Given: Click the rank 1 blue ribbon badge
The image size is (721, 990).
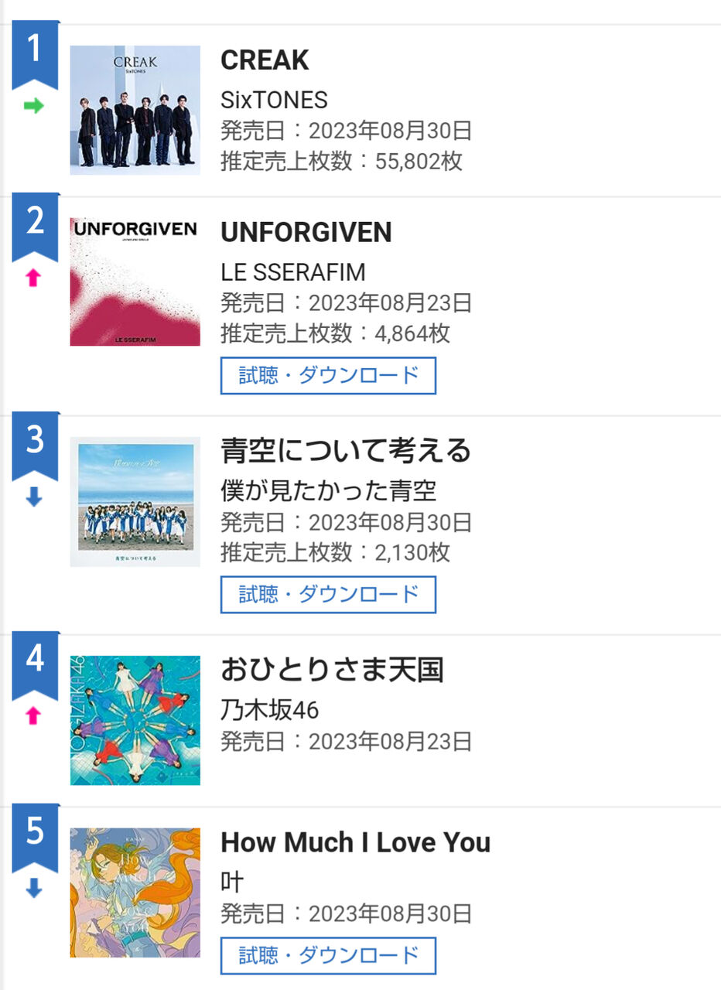Looking at the screenshot, I should pyautogui.click(x=35, y=53).
